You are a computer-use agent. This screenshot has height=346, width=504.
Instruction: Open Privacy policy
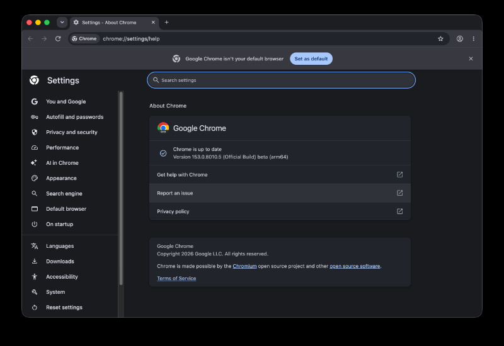(280, 211)
